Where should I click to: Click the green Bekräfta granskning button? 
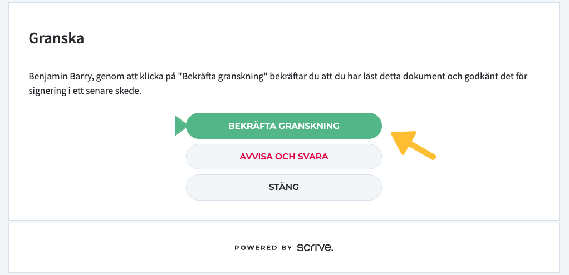point(283,126)
